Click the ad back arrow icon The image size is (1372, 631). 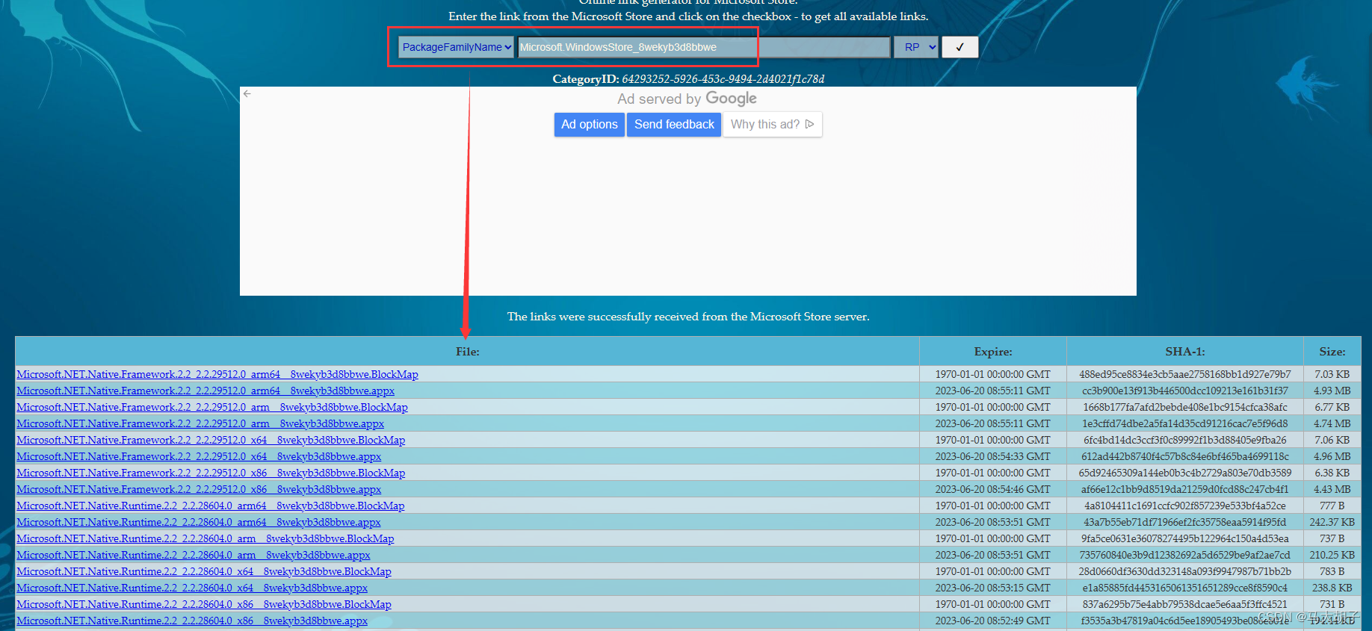pos(247,94)
